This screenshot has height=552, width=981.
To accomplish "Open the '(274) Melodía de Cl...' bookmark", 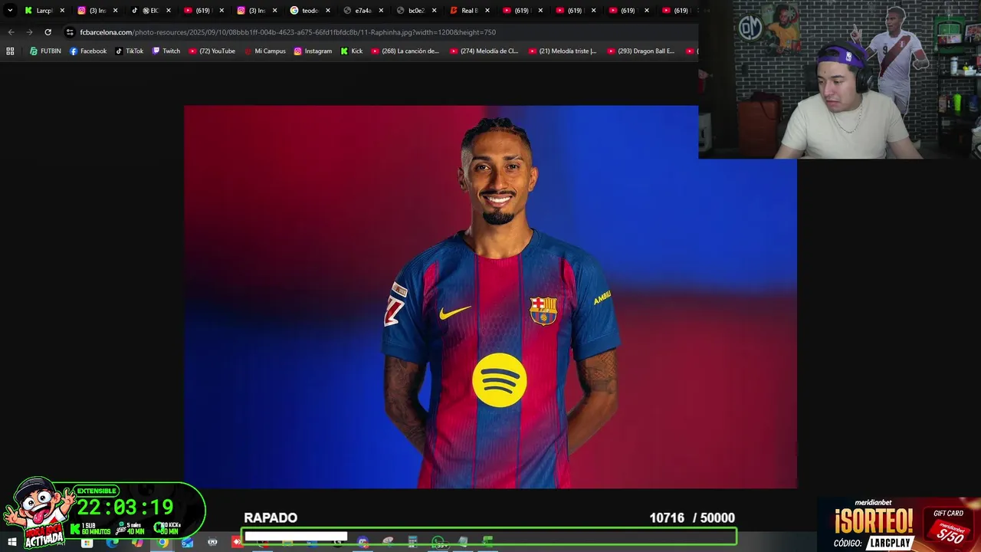I will [484, 51].
